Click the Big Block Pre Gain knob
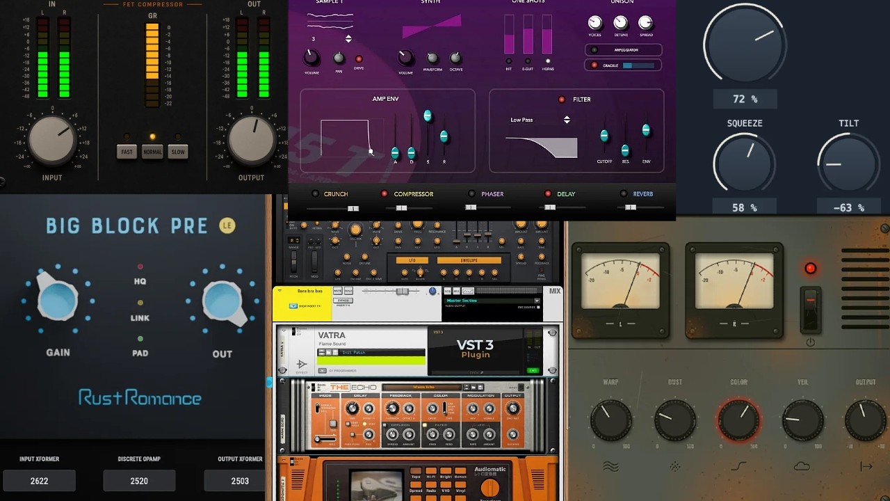The image size is (890, 501). [x=57, y=300]
